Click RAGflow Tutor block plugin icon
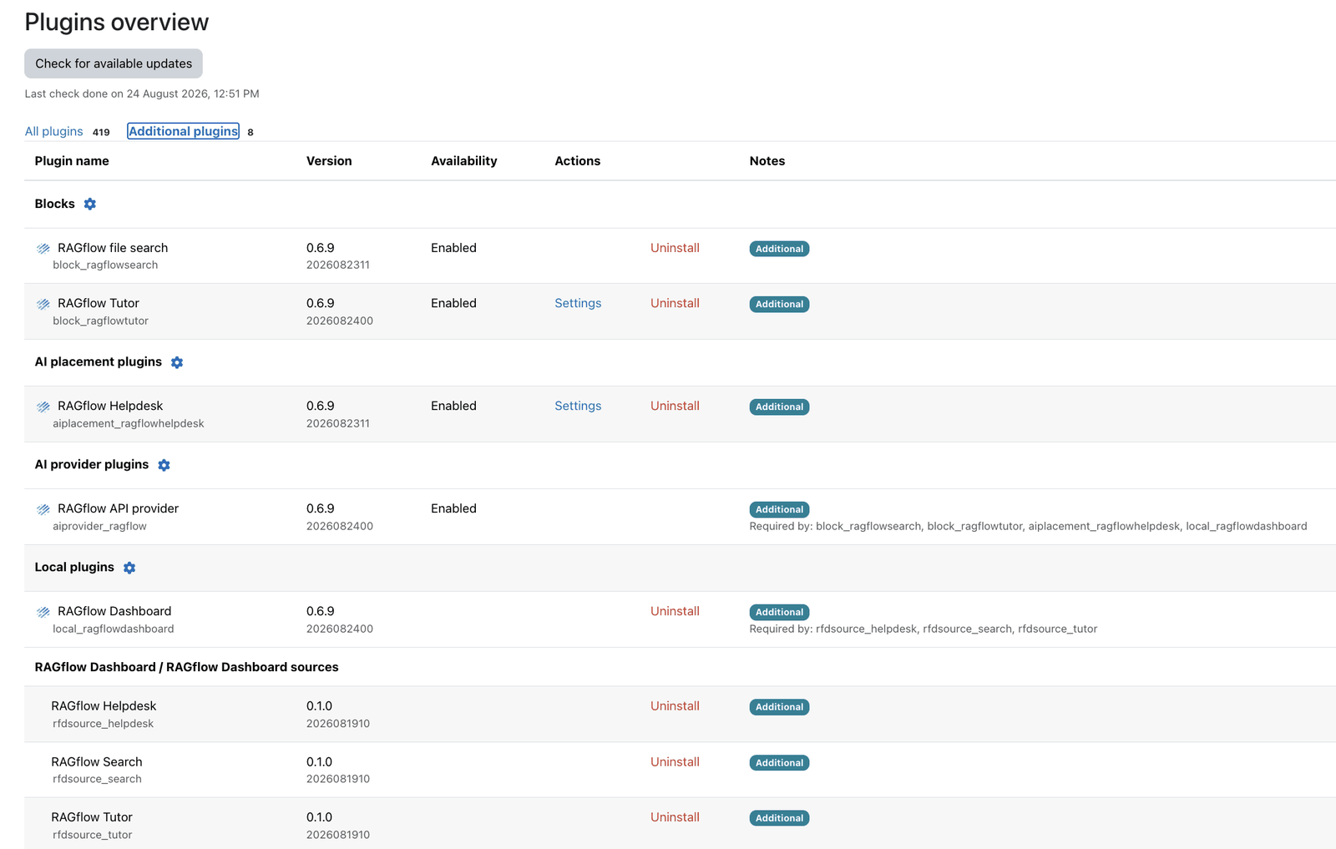The width and height of the screenshot is (1336, 849). tap(43, 304)
